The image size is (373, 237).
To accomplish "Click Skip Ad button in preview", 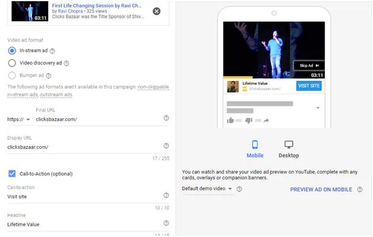I will click(x=309, y=66).
